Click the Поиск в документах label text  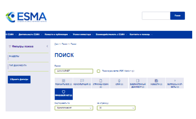[118, 71]
